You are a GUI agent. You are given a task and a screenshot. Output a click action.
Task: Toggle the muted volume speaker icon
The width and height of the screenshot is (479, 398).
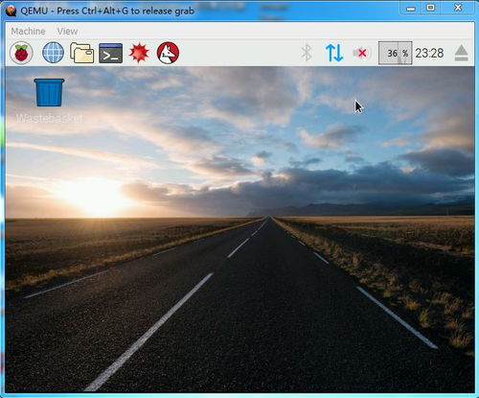tap(361, 53)
